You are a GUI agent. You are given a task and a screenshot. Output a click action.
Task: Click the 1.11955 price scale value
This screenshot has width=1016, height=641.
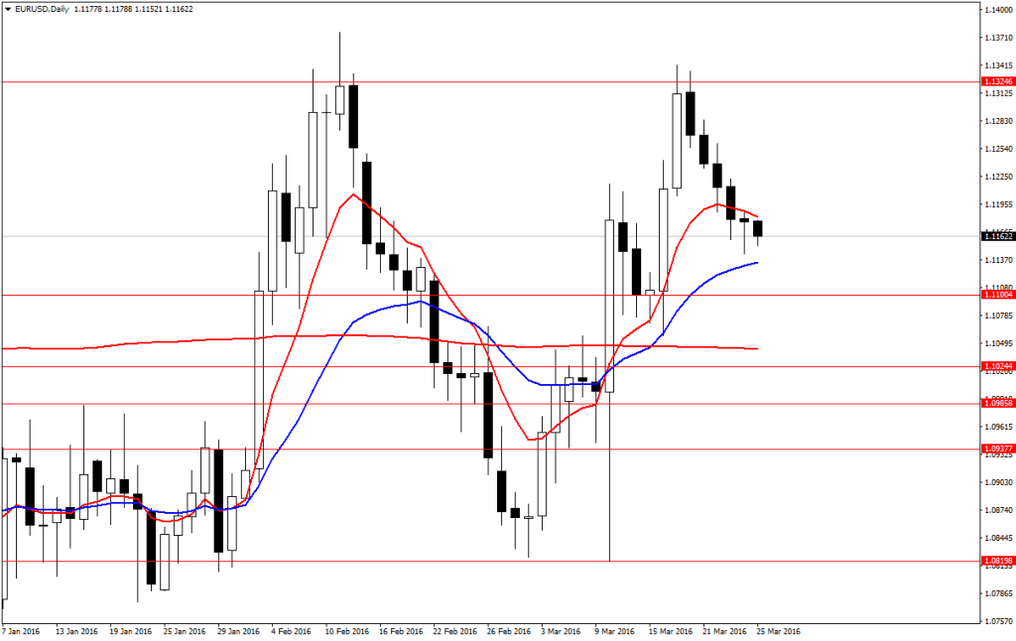(998, 204)
